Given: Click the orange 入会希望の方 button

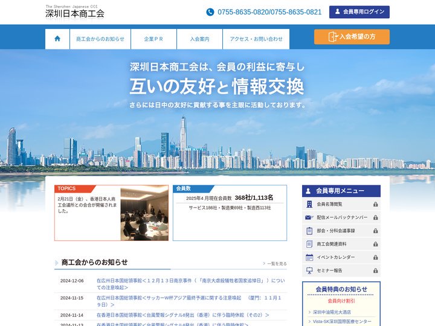Looking at the screenshot, I should pos(352,37).
